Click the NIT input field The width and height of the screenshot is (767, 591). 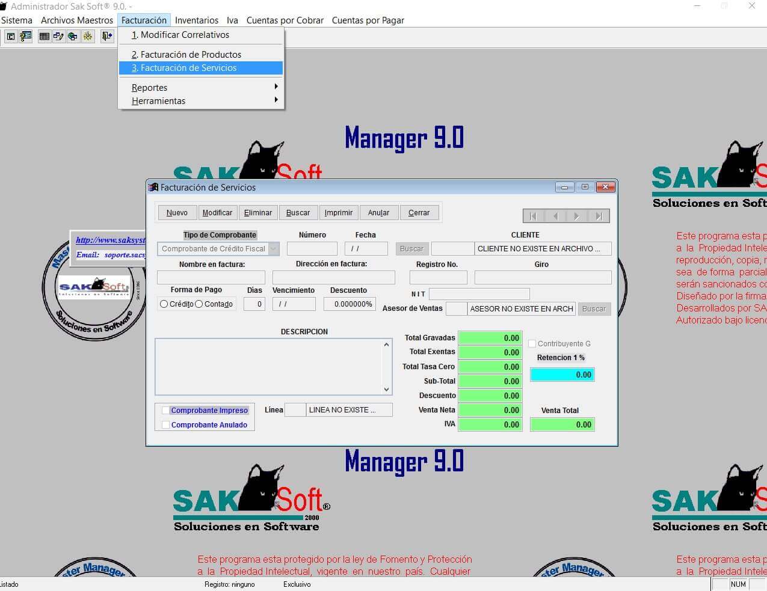[479, 294]
